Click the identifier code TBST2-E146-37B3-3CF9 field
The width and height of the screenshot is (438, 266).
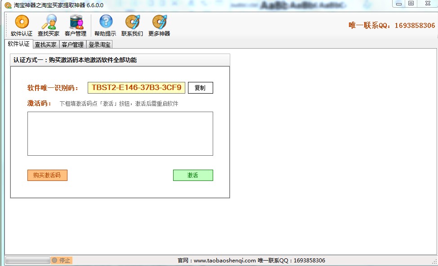point(136,88)
